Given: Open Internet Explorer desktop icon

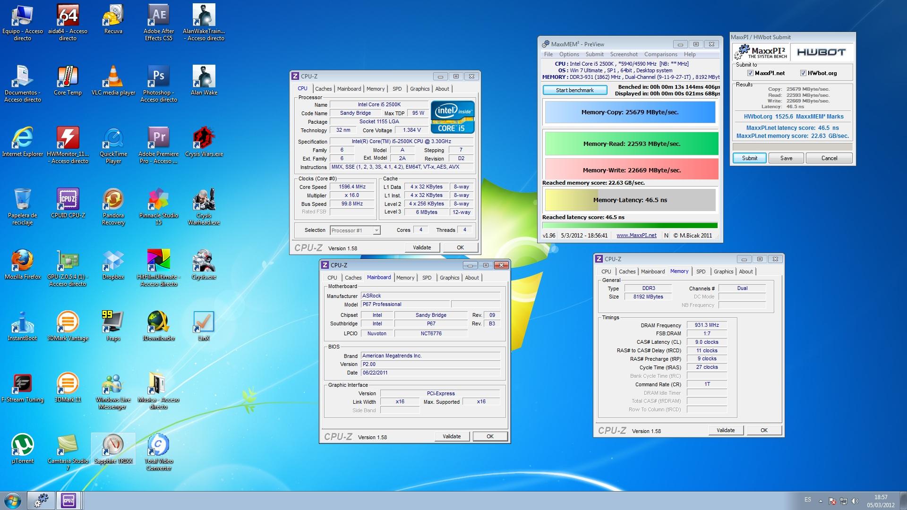Looking at the screenshot, I should click(x=22, y=142).
